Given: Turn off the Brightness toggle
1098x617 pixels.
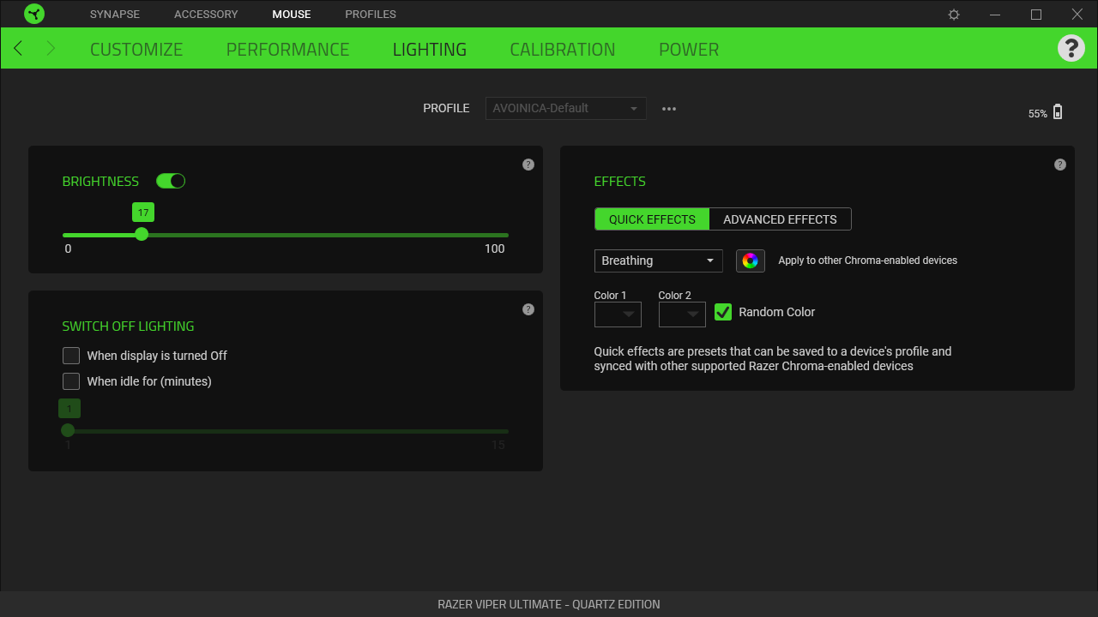Looking at the screenshot, I should coord(171,181).
